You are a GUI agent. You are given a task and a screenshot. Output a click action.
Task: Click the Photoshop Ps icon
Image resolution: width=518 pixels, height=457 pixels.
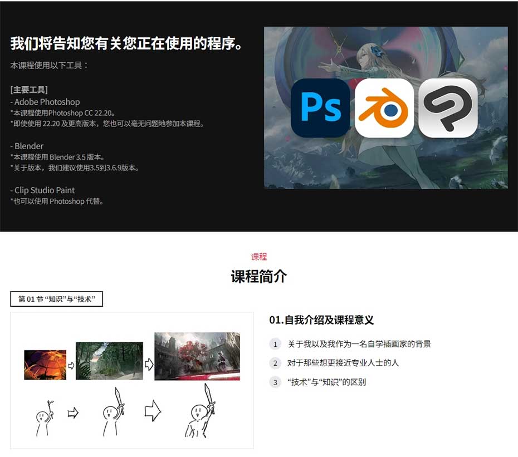[x=320, y=107]
